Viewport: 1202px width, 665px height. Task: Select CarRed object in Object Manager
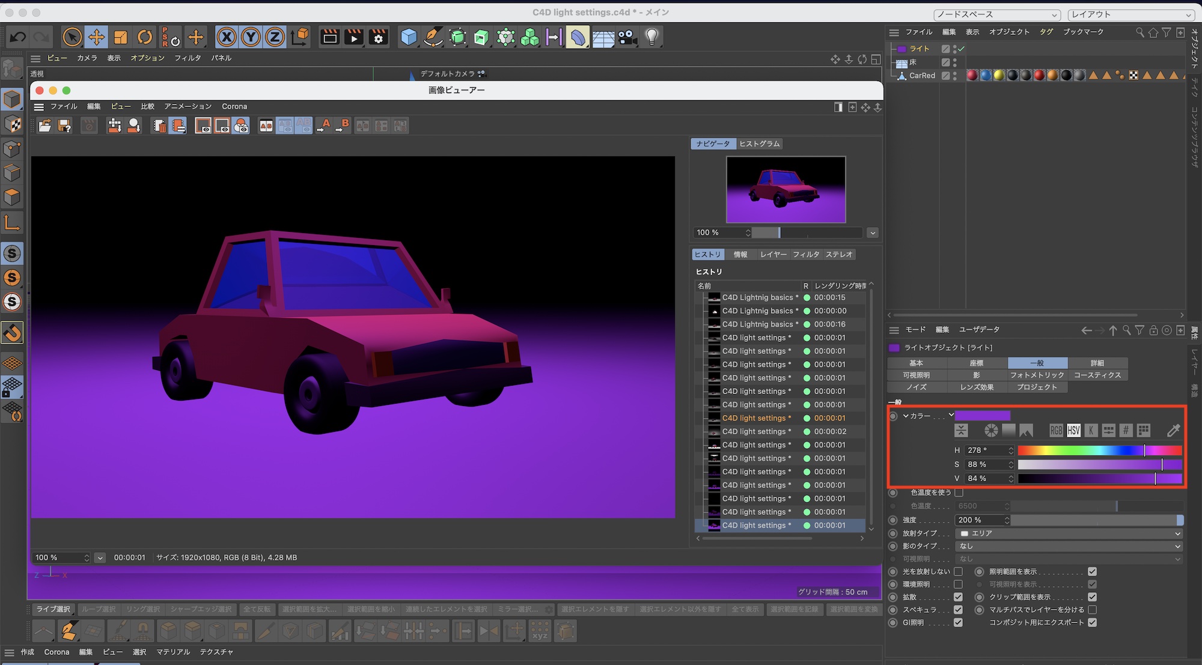point(921,76)
